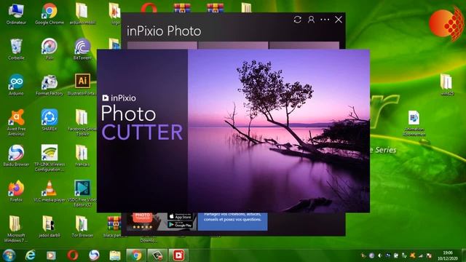
Task: Click the Google Play badge in inPixio launcher
Action: click(x=180, y=225)
